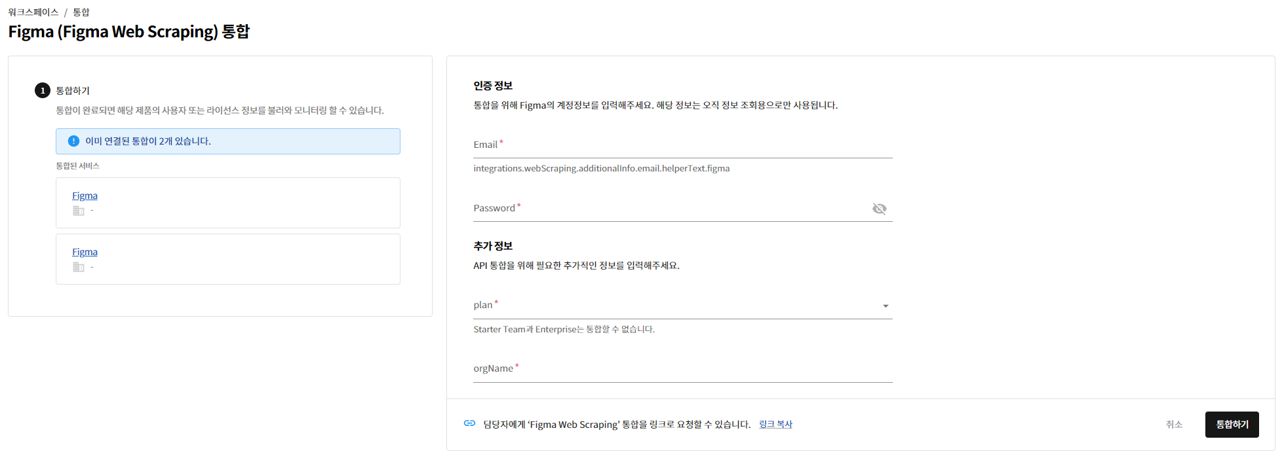
Task: Copy link via 링크 복사
Action: point(775,425)
